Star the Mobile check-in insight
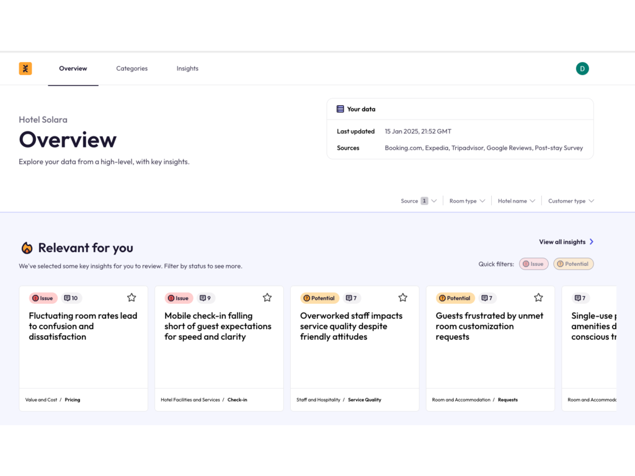The image size is (635, 476). [x=267, y=297]
